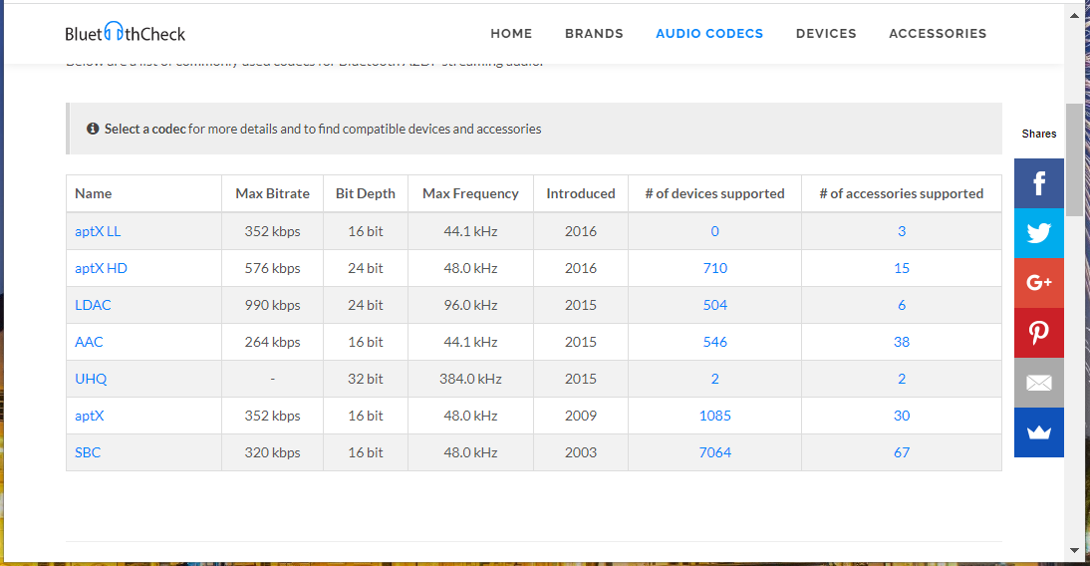
Task: Open the AUDIO CODECS menu item
Action: coord(709,33)
